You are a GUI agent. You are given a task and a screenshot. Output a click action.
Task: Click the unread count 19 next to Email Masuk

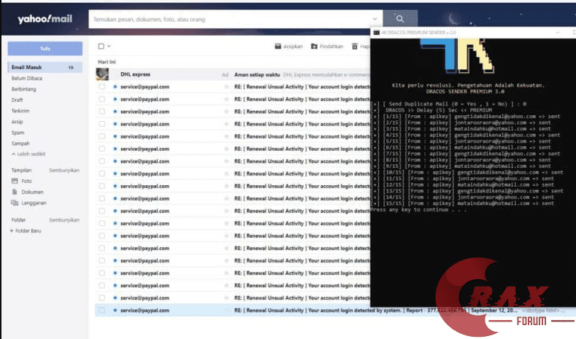71,68
